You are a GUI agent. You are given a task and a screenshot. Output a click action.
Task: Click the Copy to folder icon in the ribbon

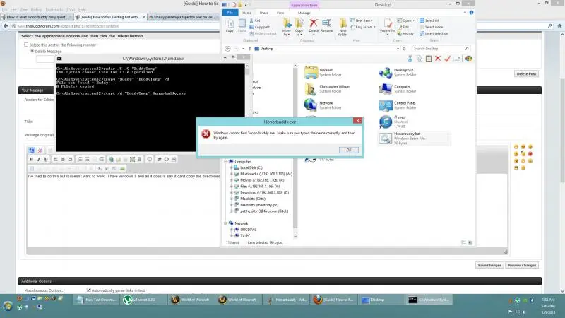click(299, 23)
